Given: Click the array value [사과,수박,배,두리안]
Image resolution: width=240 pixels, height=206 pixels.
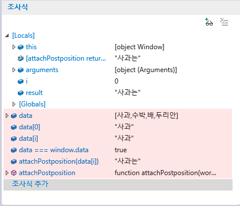Looking at the screenshot, I should click(146, 116).
